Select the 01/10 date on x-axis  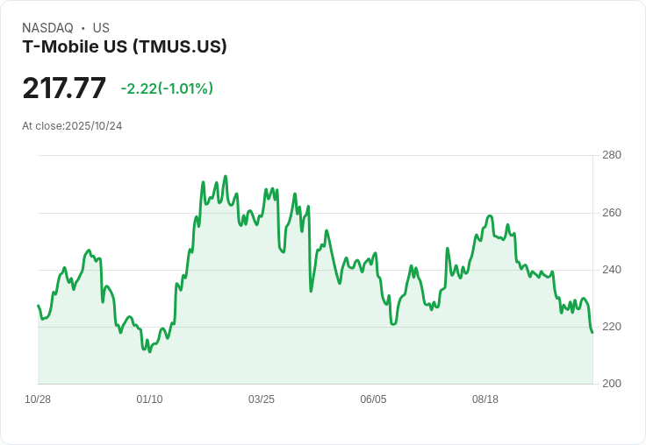(x=149, y=399)
